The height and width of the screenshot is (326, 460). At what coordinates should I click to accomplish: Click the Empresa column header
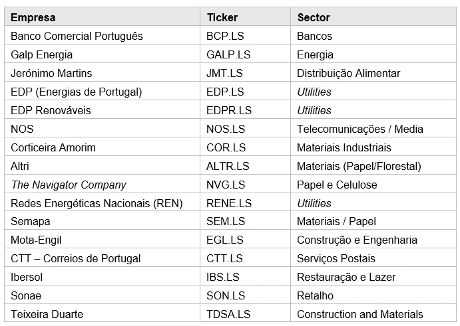102,17
